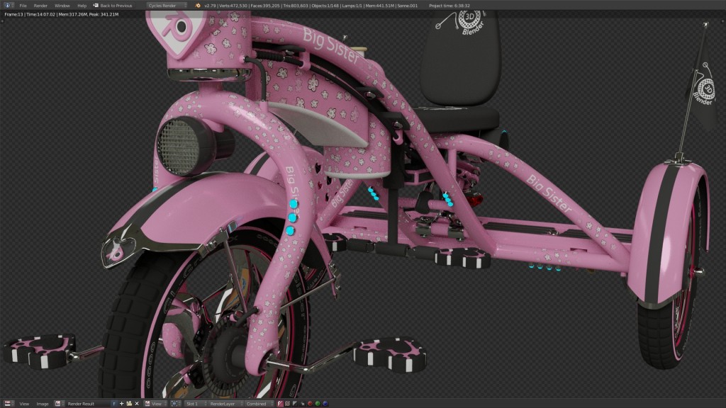Open the browse image datablock icon

(x=57, y=402)
